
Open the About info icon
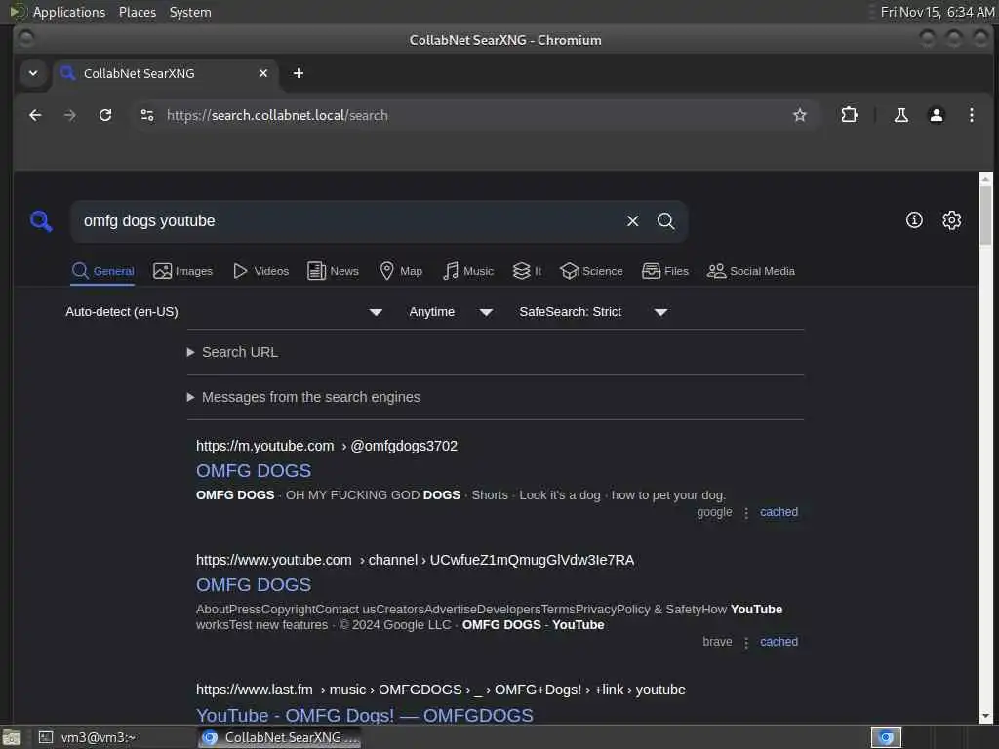click(x=913, y=220)
